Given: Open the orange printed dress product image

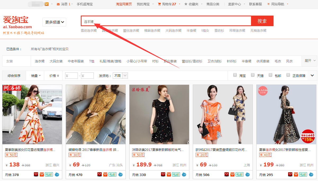Looking at the screenshot, I should tap(223, 114).
